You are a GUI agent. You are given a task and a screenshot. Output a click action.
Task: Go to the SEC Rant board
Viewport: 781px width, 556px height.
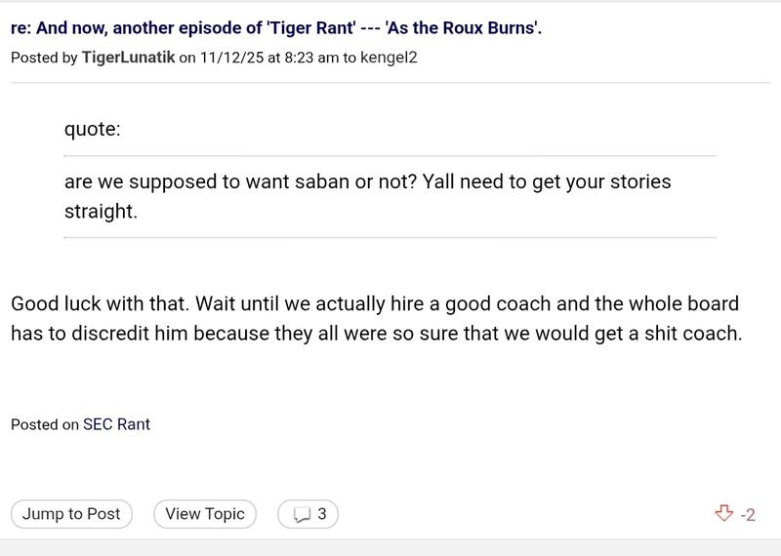click(x=116, y=424)
